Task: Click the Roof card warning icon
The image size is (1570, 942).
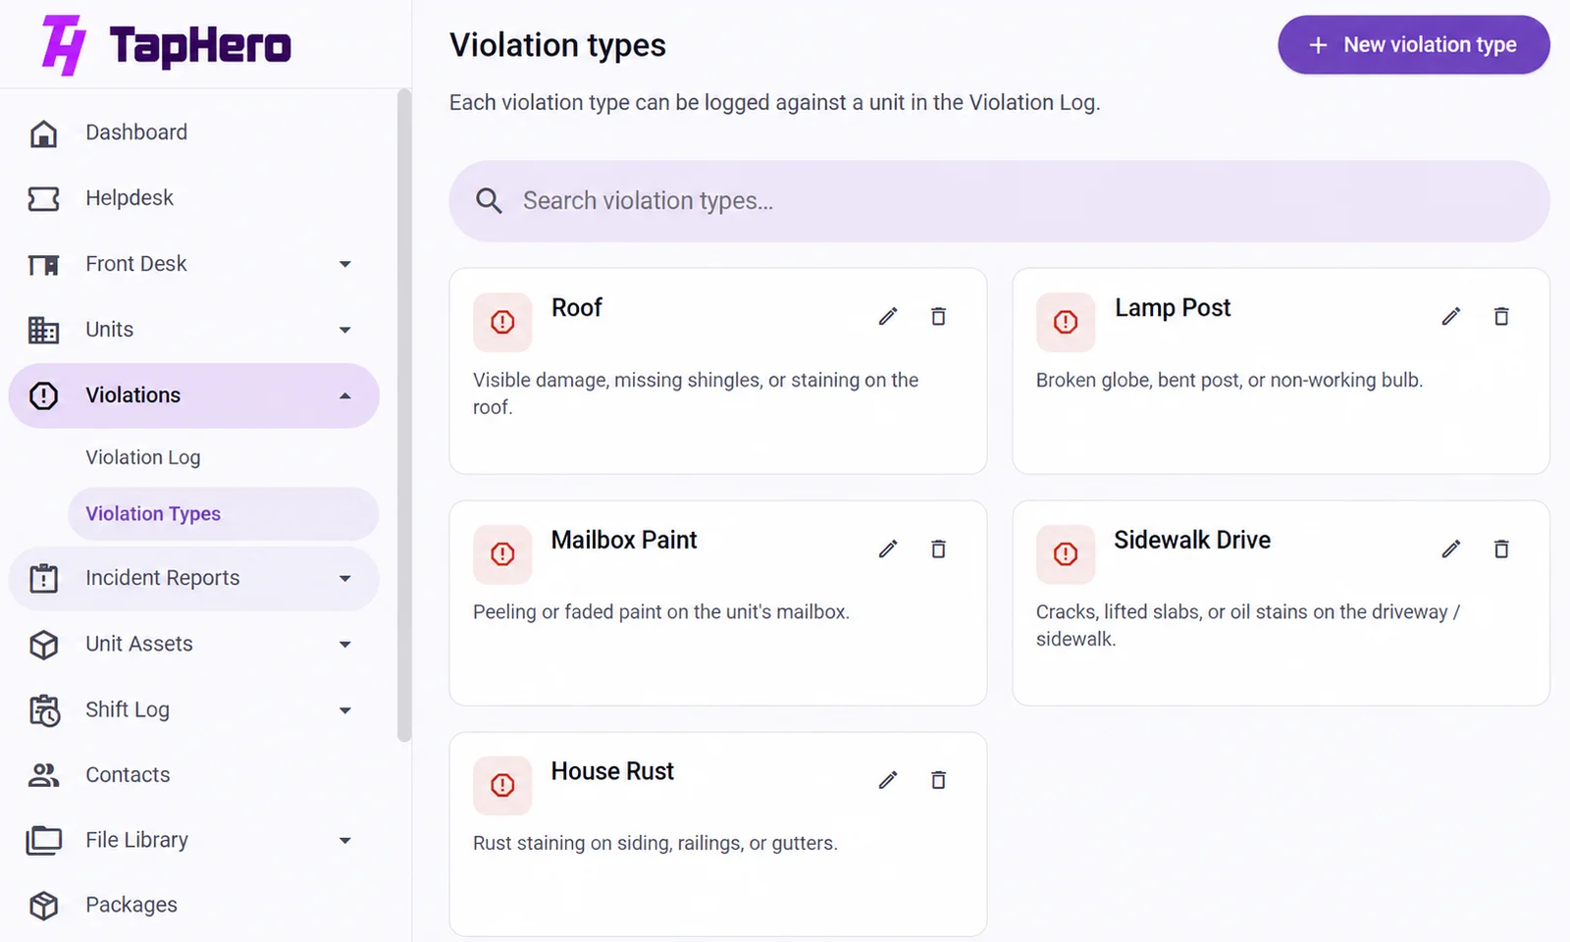Action: [502, 322]
